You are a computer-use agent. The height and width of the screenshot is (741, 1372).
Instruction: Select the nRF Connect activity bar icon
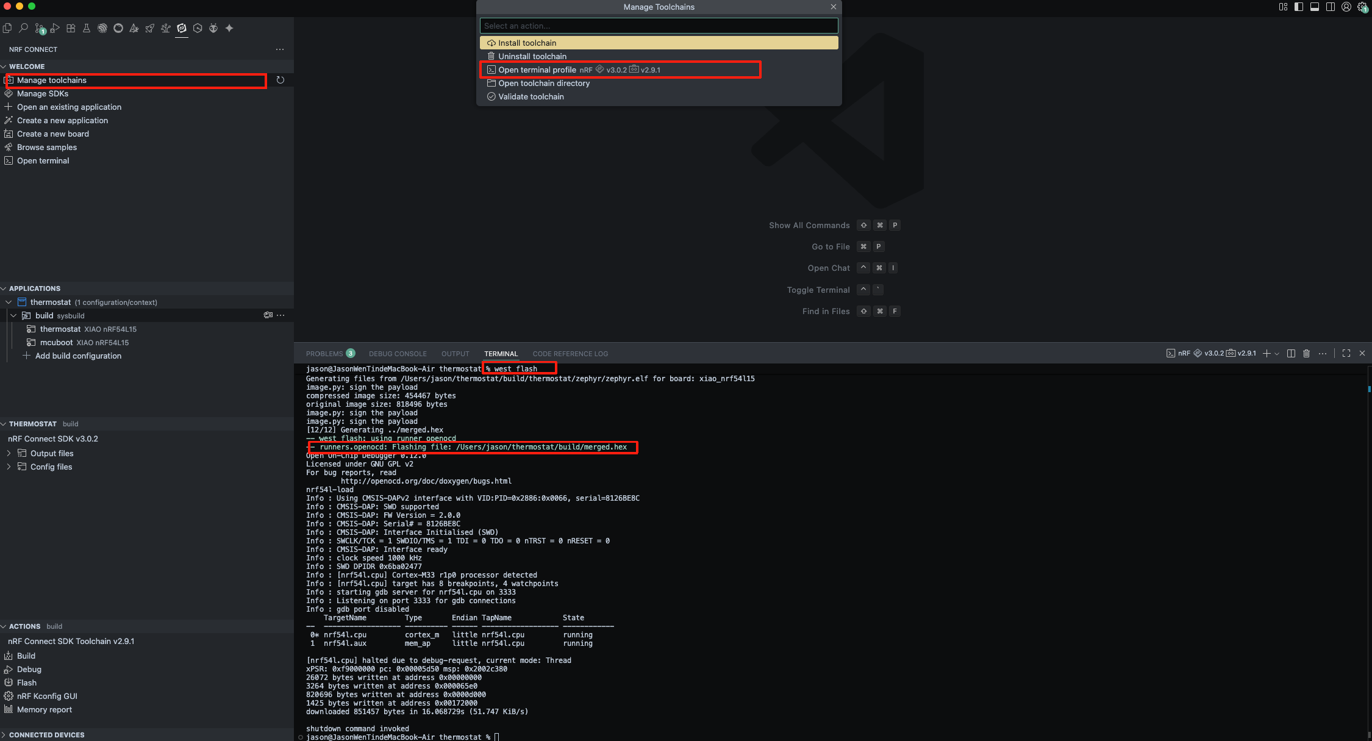(182, 28)
